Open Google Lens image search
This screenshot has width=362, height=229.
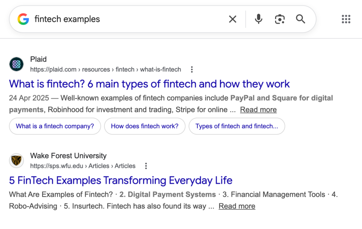click(280, 19)
